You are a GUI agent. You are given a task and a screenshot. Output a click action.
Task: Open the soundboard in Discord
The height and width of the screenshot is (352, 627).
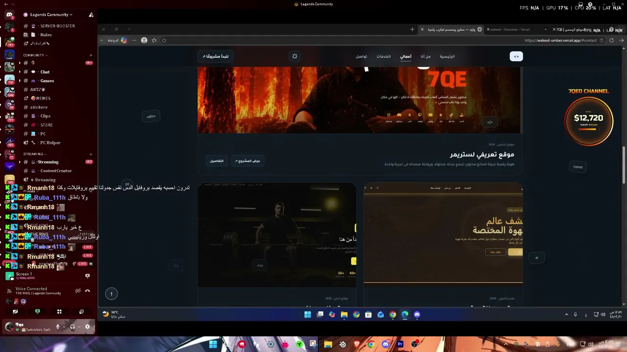[x=81, y=311]
